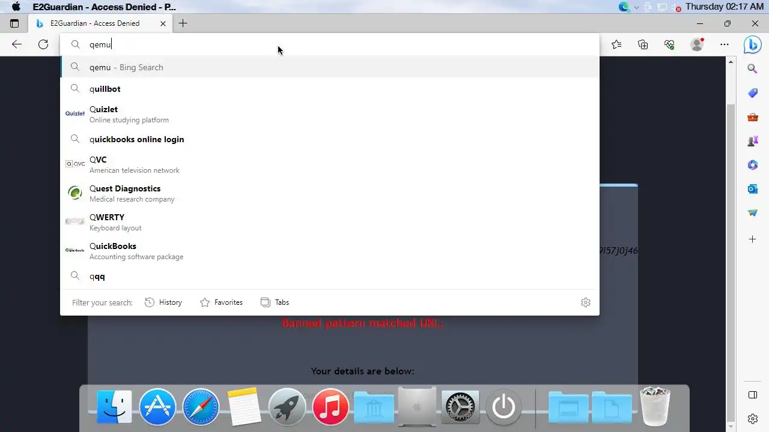Open the tab actions menu icon
769x432 pixels.
pyautogui.click(x=14, y=23)
